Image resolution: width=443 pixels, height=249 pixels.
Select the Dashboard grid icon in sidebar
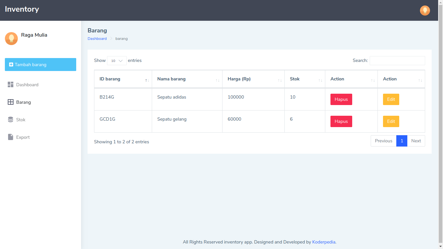tap(10, 84)
